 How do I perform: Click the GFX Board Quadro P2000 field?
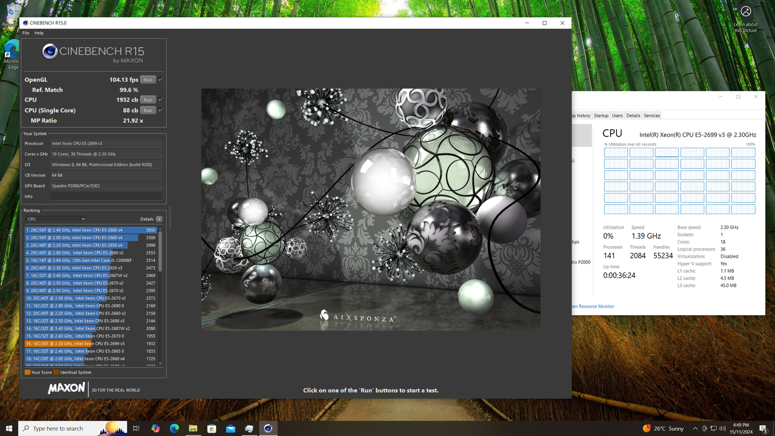coord(106,186)
